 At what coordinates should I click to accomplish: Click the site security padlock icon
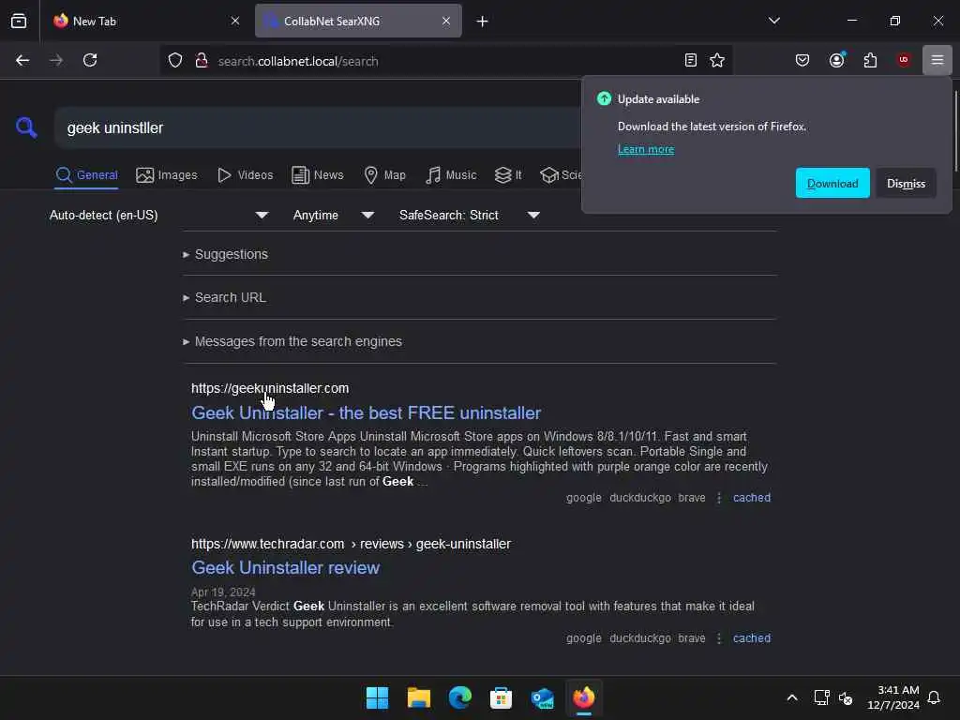tap(202, 61)
